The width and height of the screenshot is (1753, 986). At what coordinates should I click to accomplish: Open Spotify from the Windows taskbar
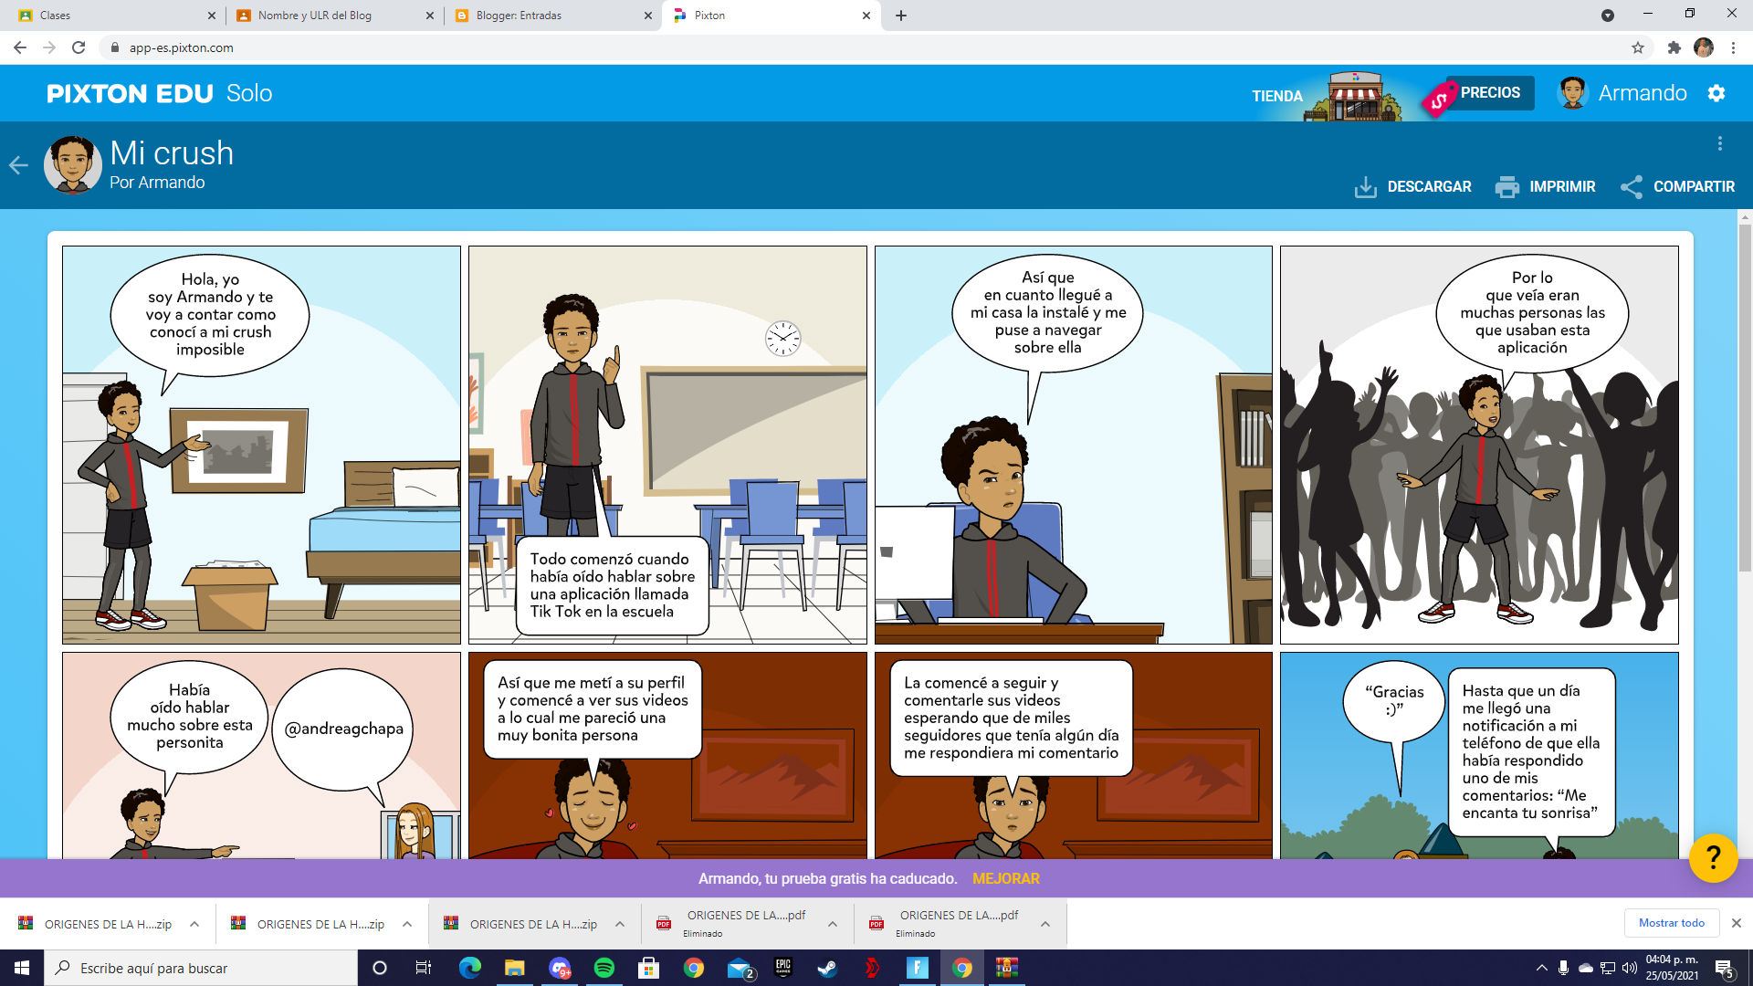pyautogui.click(x=604, y=968)
